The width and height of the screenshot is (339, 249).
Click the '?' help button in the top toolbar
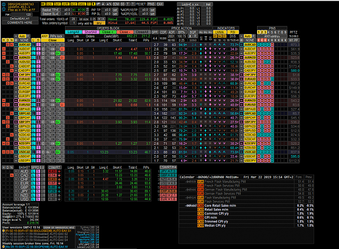[x=133, y=4]
